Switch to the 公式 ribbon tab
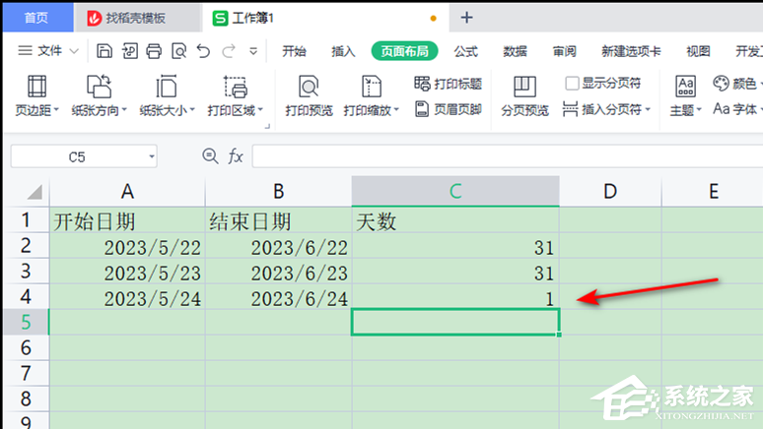 465,51
